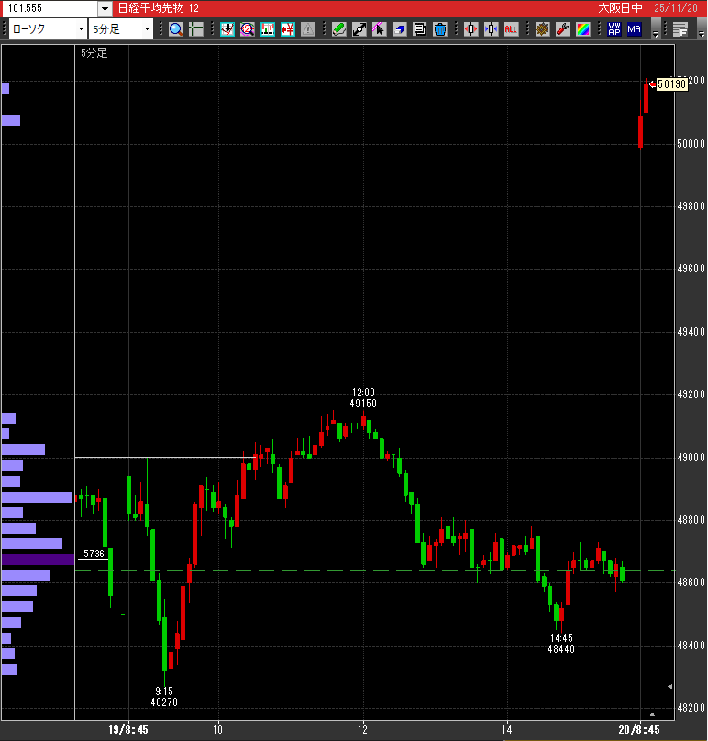Click the 大阪日中 session label
The height and width of the screenshot is (741, 708).
(x=620, y=8)
